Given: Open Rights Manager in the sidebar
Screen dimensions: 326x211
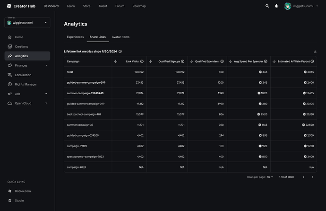Looking at the screenshot, I should point(26,84).
